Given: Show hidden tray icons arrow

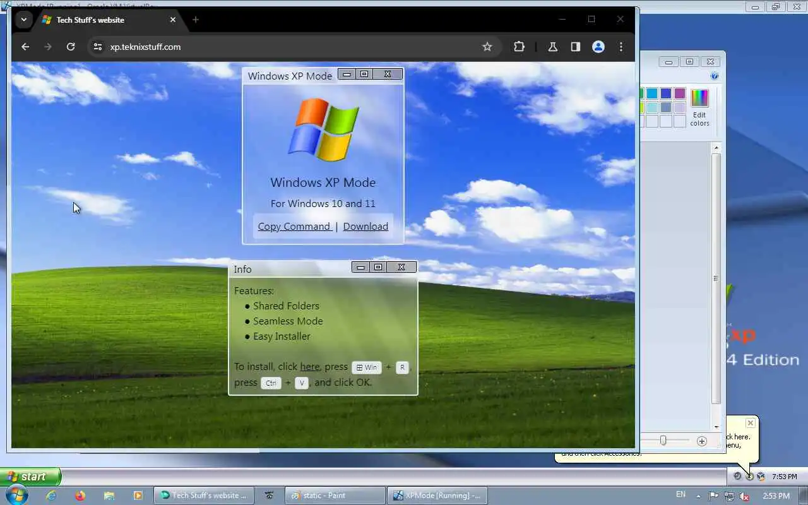Looking at the screenshot, I should coord(698,496).
